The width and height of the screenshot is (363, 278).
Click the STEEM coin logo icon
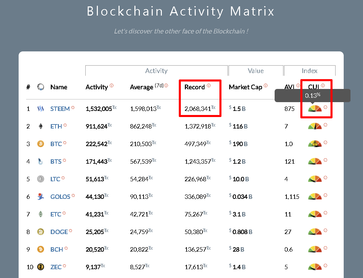[x=41, y=109]
